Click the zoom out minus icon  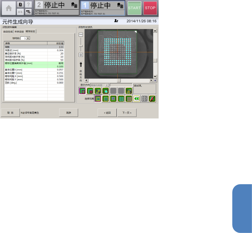point(81,35)
